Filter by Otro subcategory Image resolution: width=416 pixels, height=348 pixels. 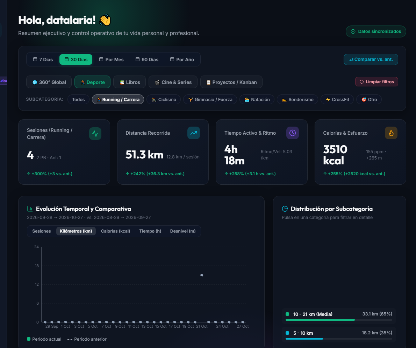tap(369, 100)
